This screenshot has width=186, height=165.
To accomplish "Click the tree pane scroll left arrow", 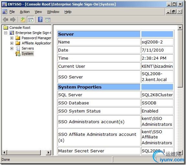I will (5, 152).
